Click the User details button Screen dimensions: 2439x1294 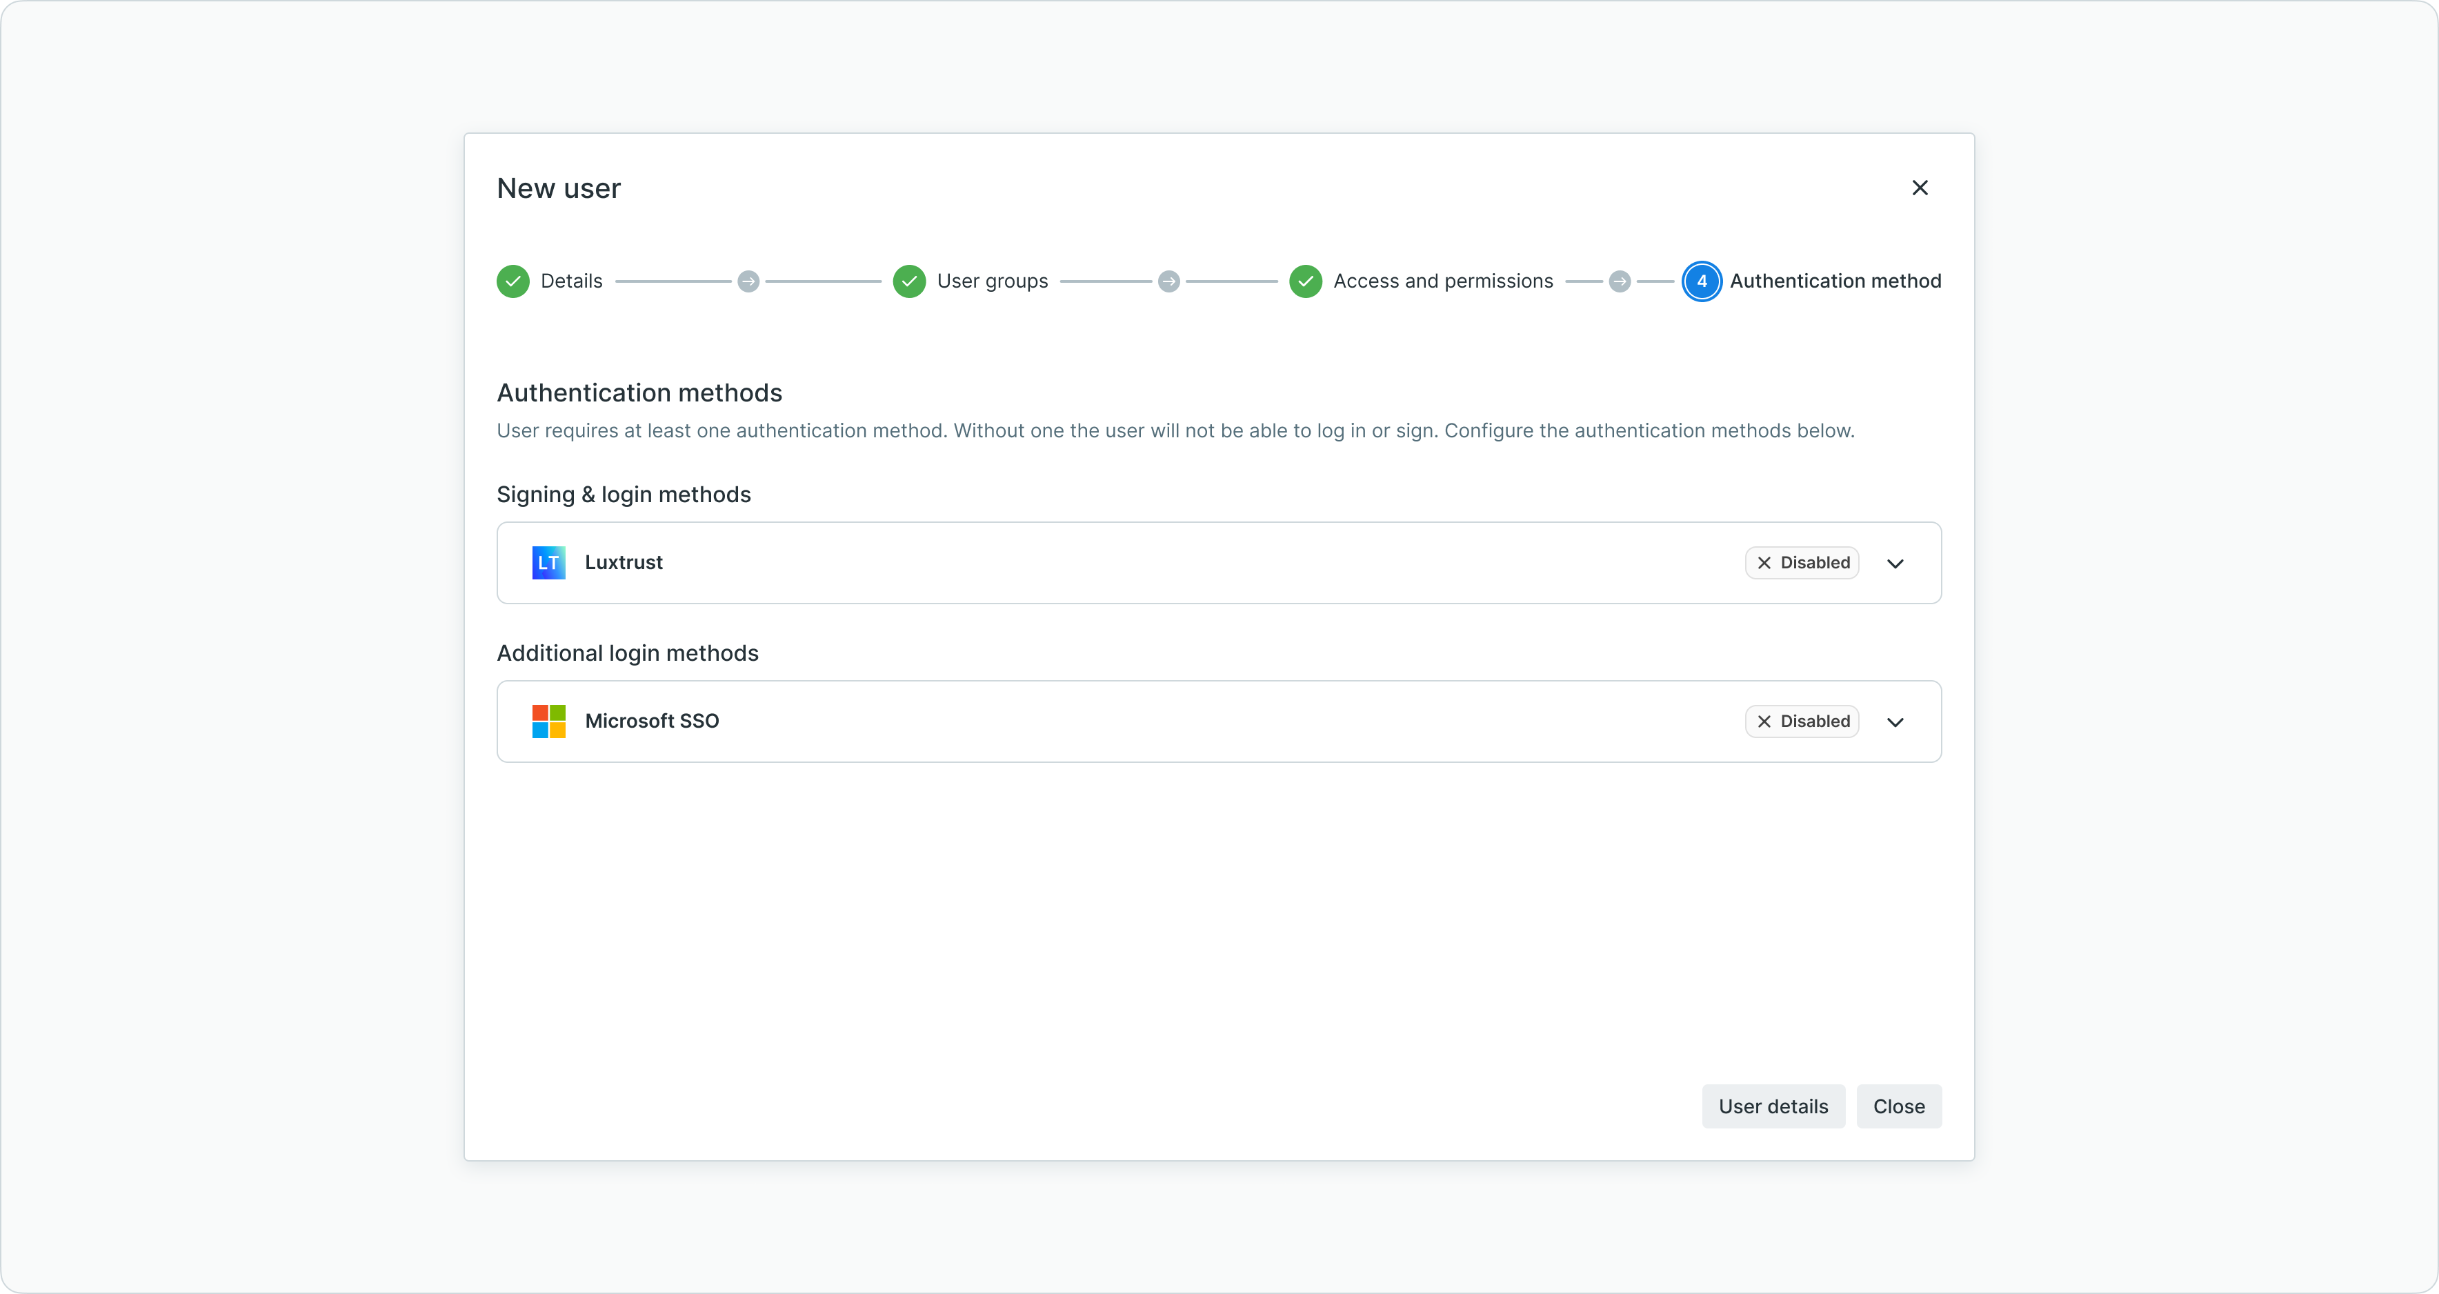click(1773, 1106)
